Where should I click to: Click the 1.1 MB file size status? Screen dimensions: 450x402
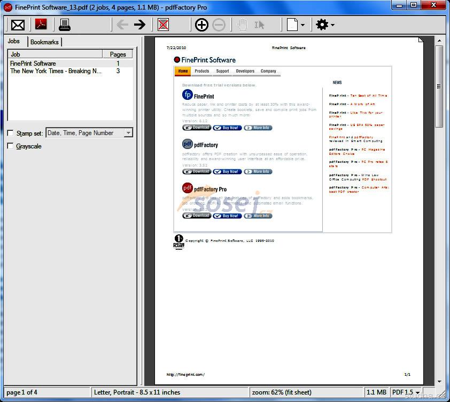click(376, 392)
